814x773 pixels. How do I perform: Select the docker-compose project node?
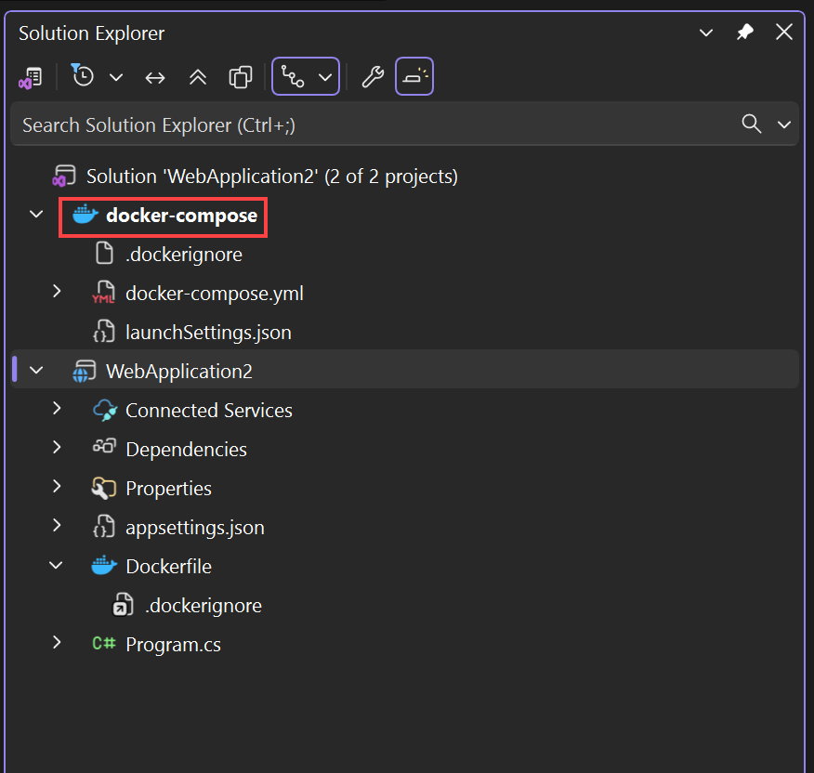(172, 216)
